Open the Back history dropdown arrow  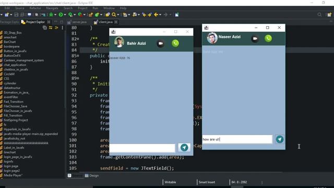pyautogui.click(x=160, y=15)
